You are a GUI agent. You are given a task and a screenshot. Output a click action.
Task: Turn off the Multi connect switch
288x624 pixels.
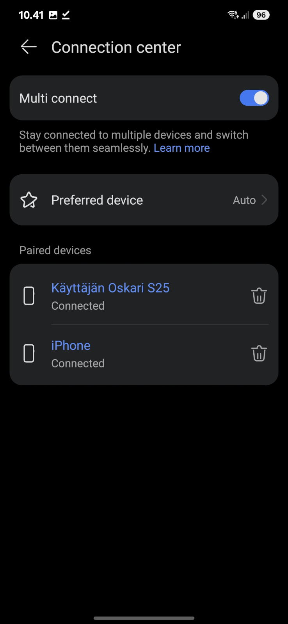pos(254,98)
